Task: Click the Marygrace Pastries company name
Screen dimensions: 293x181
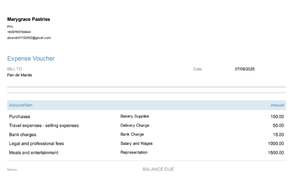Action: click(29, 19)
